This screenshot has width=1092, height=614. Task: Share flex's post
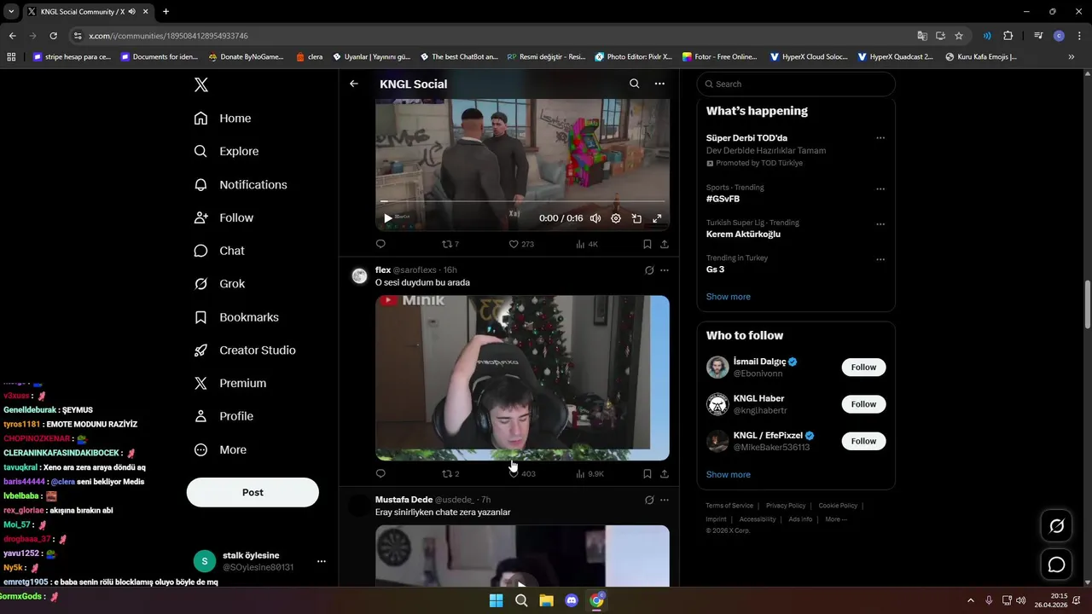(x=665, y=474)
